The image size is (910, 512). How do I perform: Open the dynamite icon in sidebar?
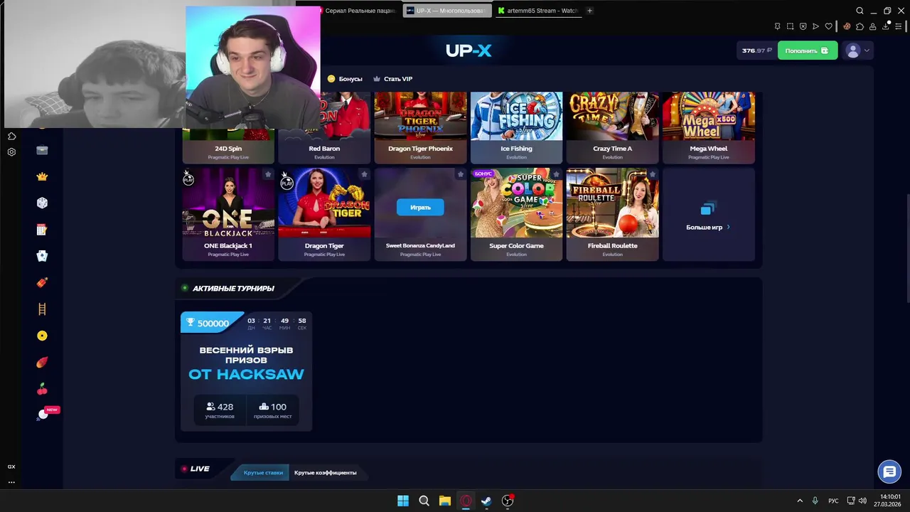42,282
